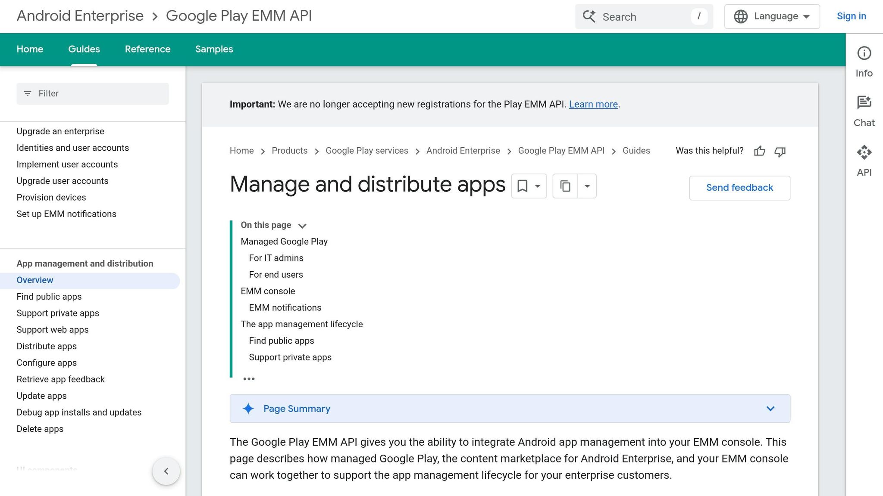Go to Android Enterprise breadcrumb
Screen dimensions: 883x496
pos(463,151)
